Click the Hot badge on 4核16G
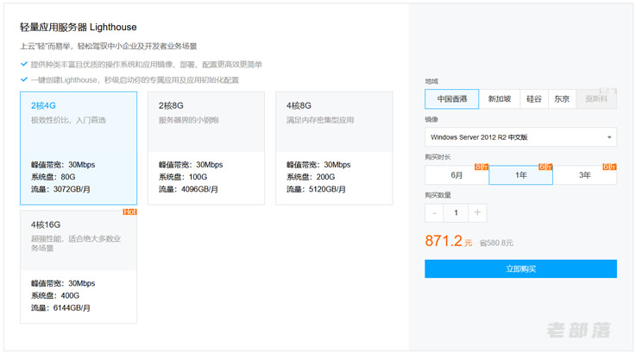Screen dimensions: 636x354 [x=129, y=212]
